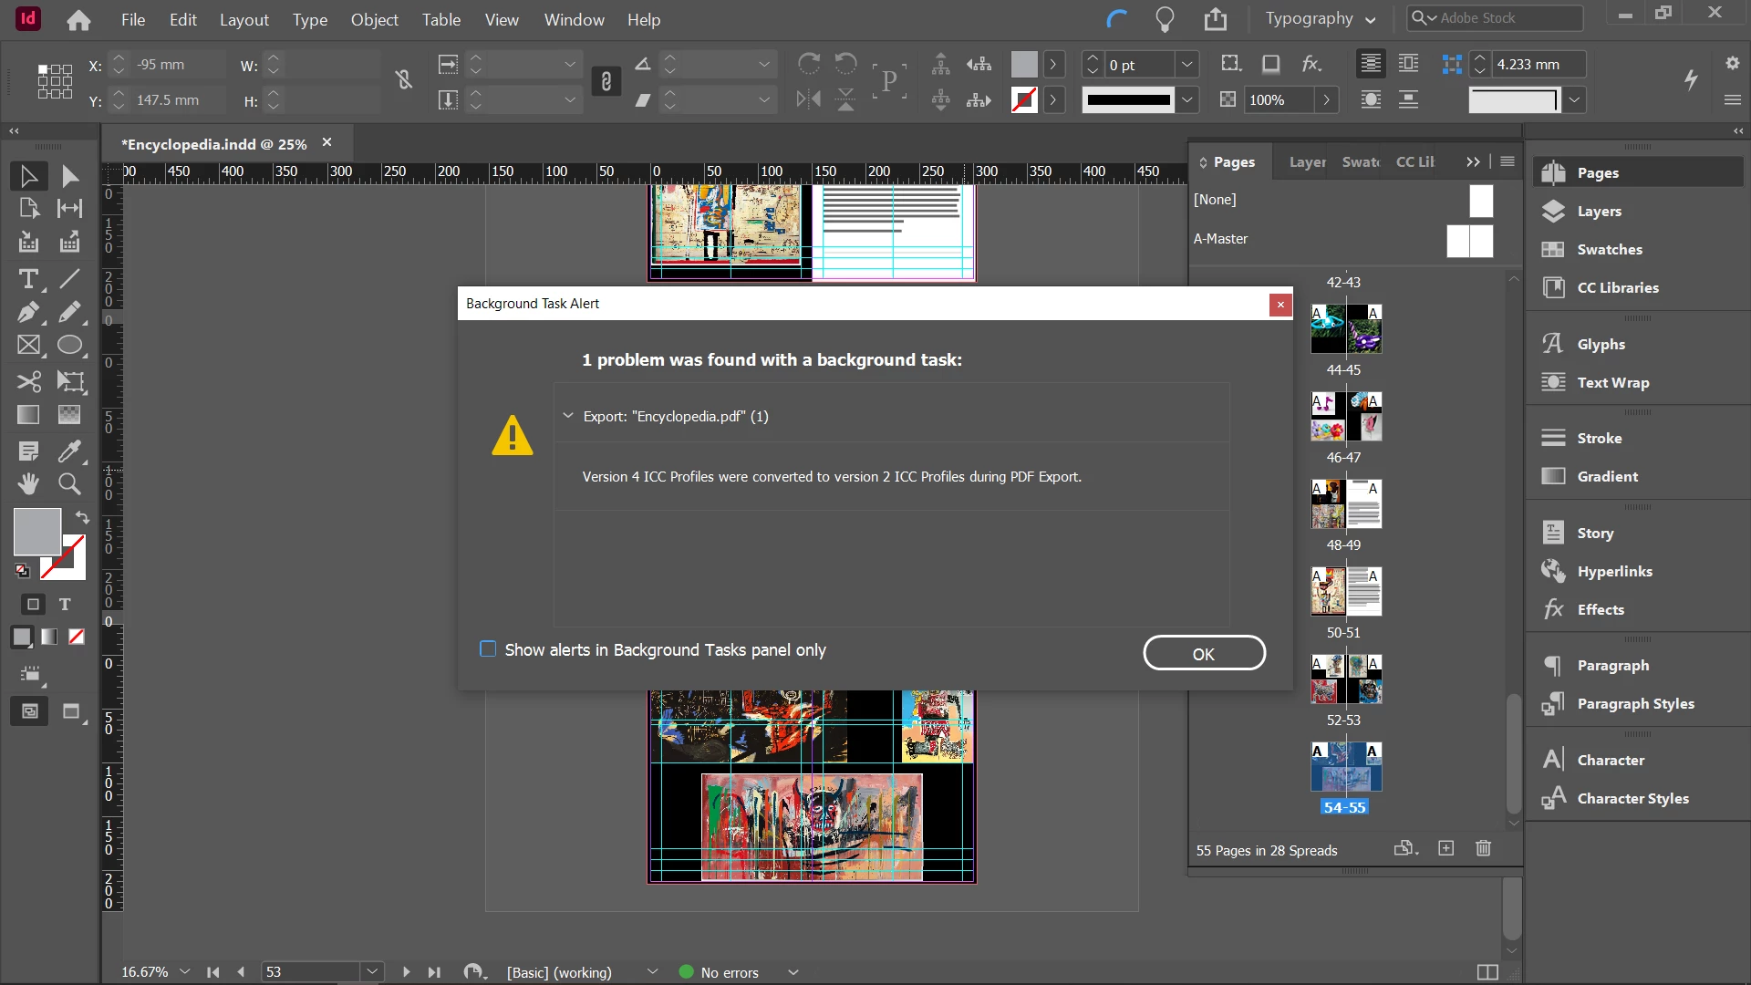Select the Hand tool
This screenshot has height=985, width=1751.
tap(28, 483)
